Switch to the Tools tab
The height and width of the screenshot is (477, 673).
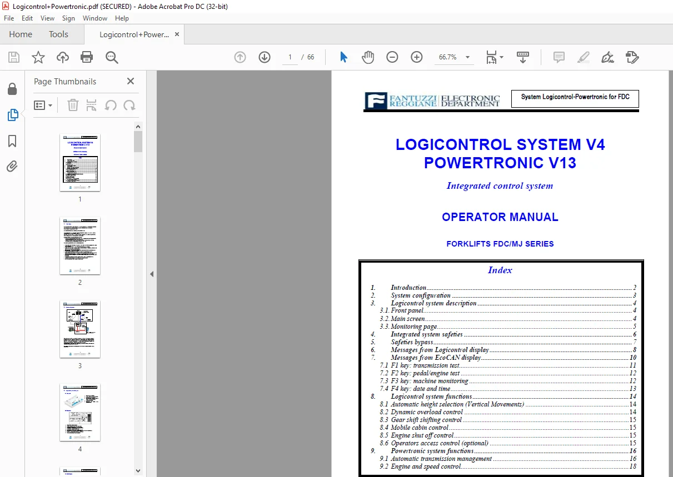click(58, 34)
